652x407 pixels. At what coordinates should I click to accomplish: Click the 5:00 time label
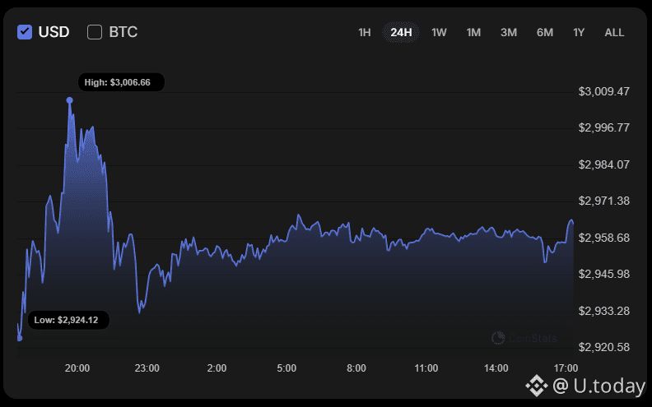pyautogui.click(x=286, y=368)
